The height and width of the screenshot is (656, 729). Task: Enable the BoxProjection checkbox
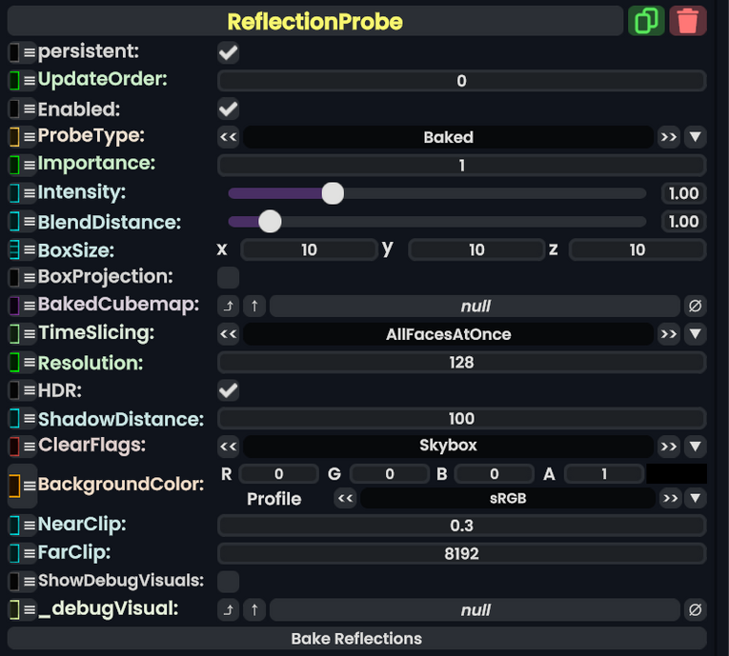click(229, 277)
